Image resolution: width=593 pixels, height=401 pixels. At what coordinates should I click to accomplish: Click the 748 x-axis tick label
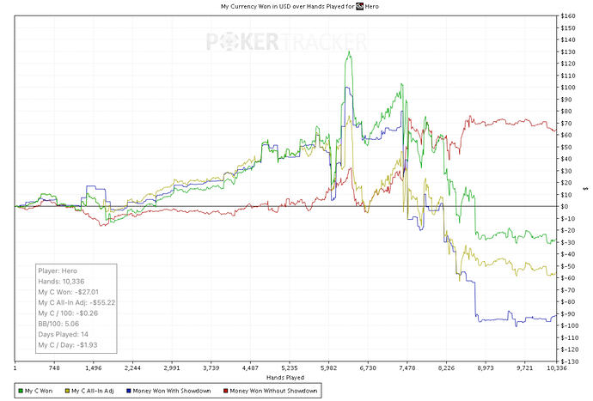point(54,368)
